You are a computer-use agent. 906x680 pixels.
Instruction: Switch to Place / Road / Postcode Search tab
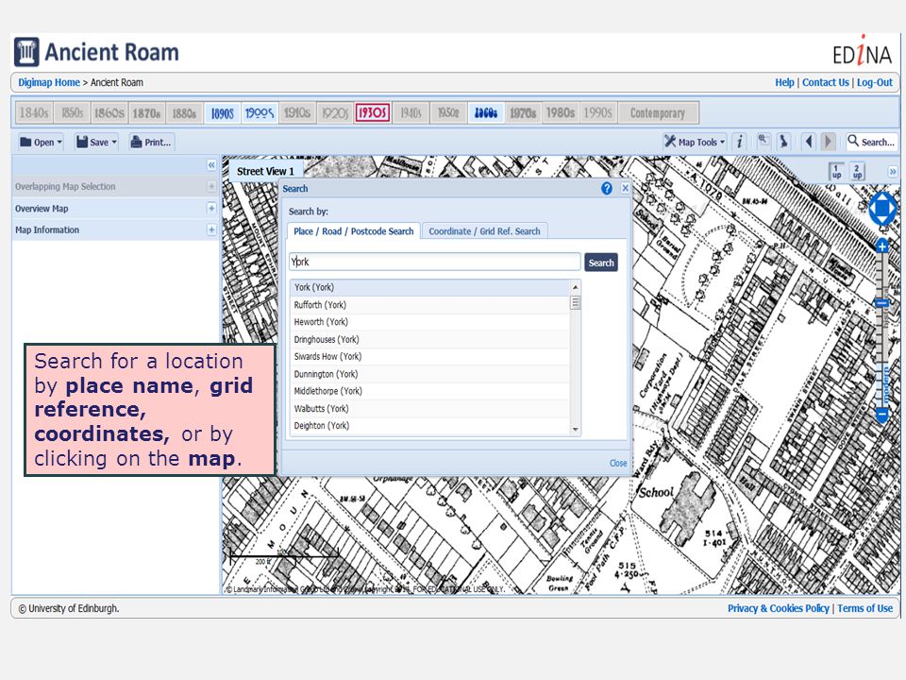coord(354,231)
